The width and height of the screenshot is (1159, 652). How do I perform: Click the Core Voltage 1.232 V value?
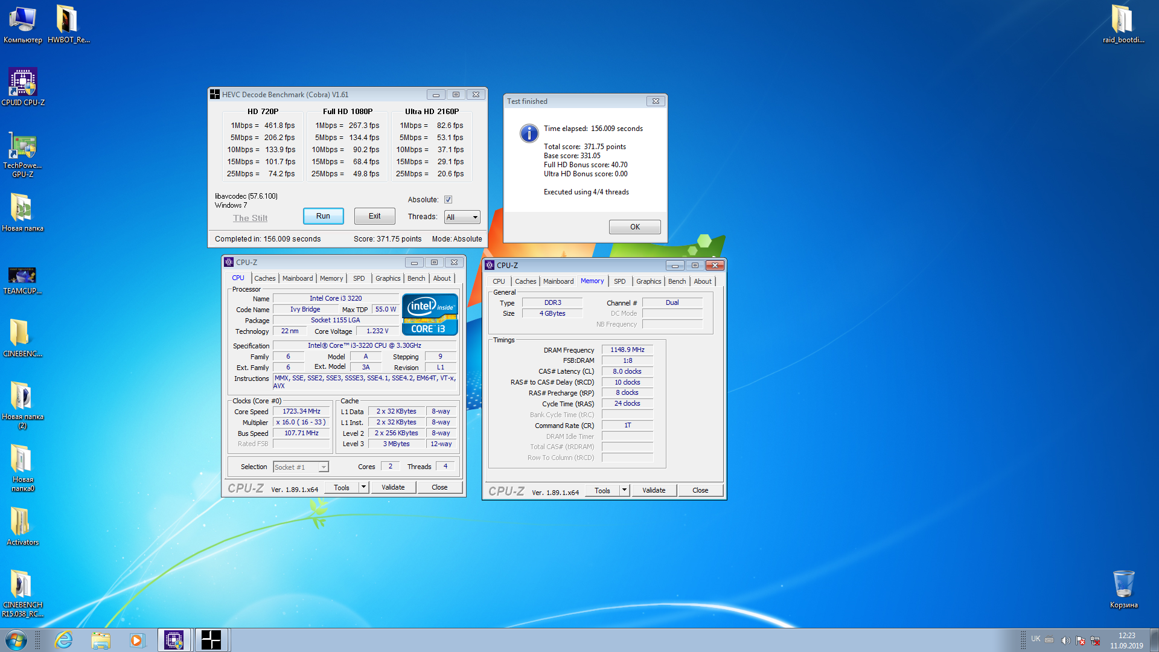pos(377,331)
